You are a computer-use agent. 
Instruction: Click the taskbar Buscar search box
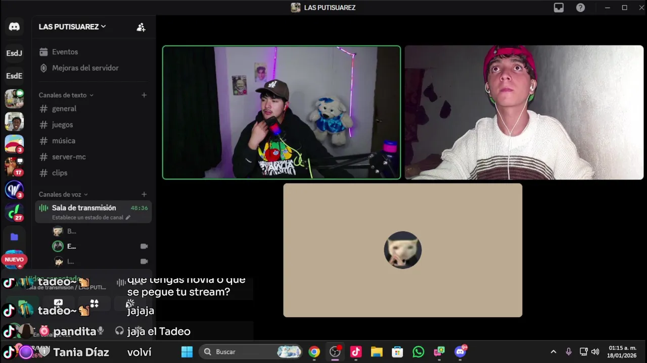coord(251,352)
